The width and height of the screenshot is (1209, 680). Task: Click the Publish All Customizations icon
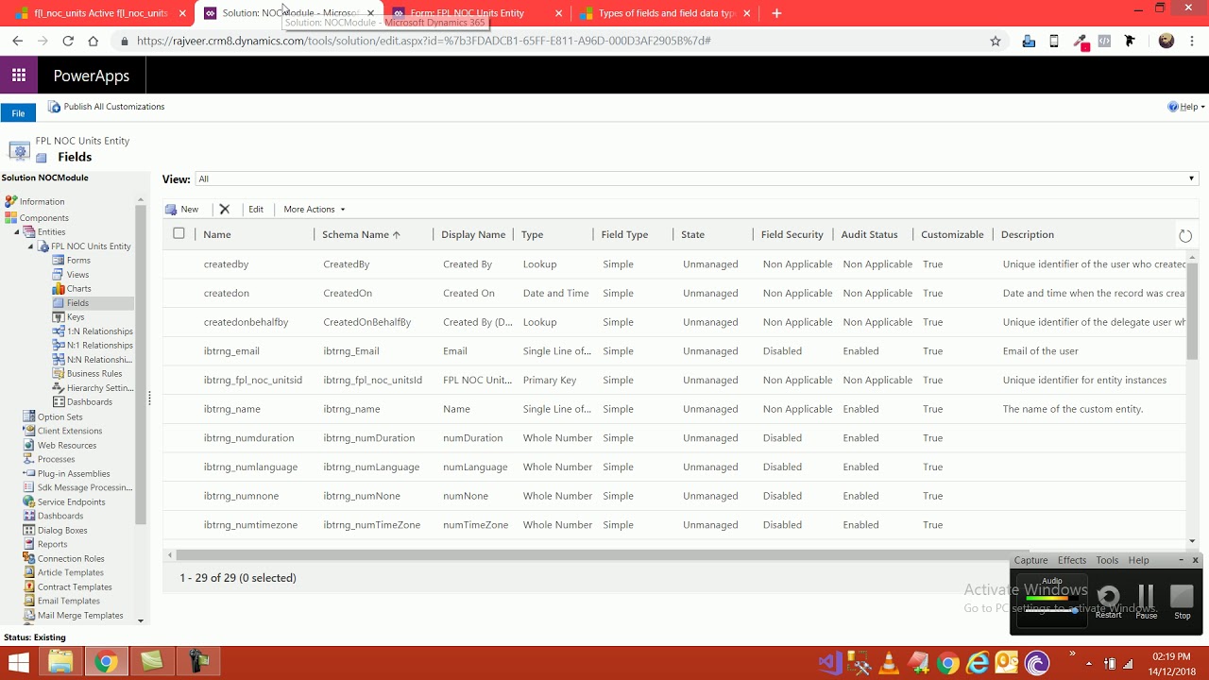[54, 107]
